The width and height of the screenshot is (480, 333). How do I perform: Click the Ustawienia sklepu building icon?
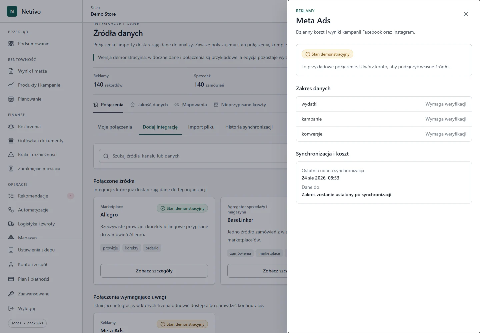click(11, 250)
